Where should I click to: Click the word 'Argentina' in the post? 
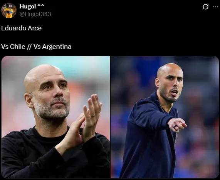pyautogui.click(x=57, y=47)
